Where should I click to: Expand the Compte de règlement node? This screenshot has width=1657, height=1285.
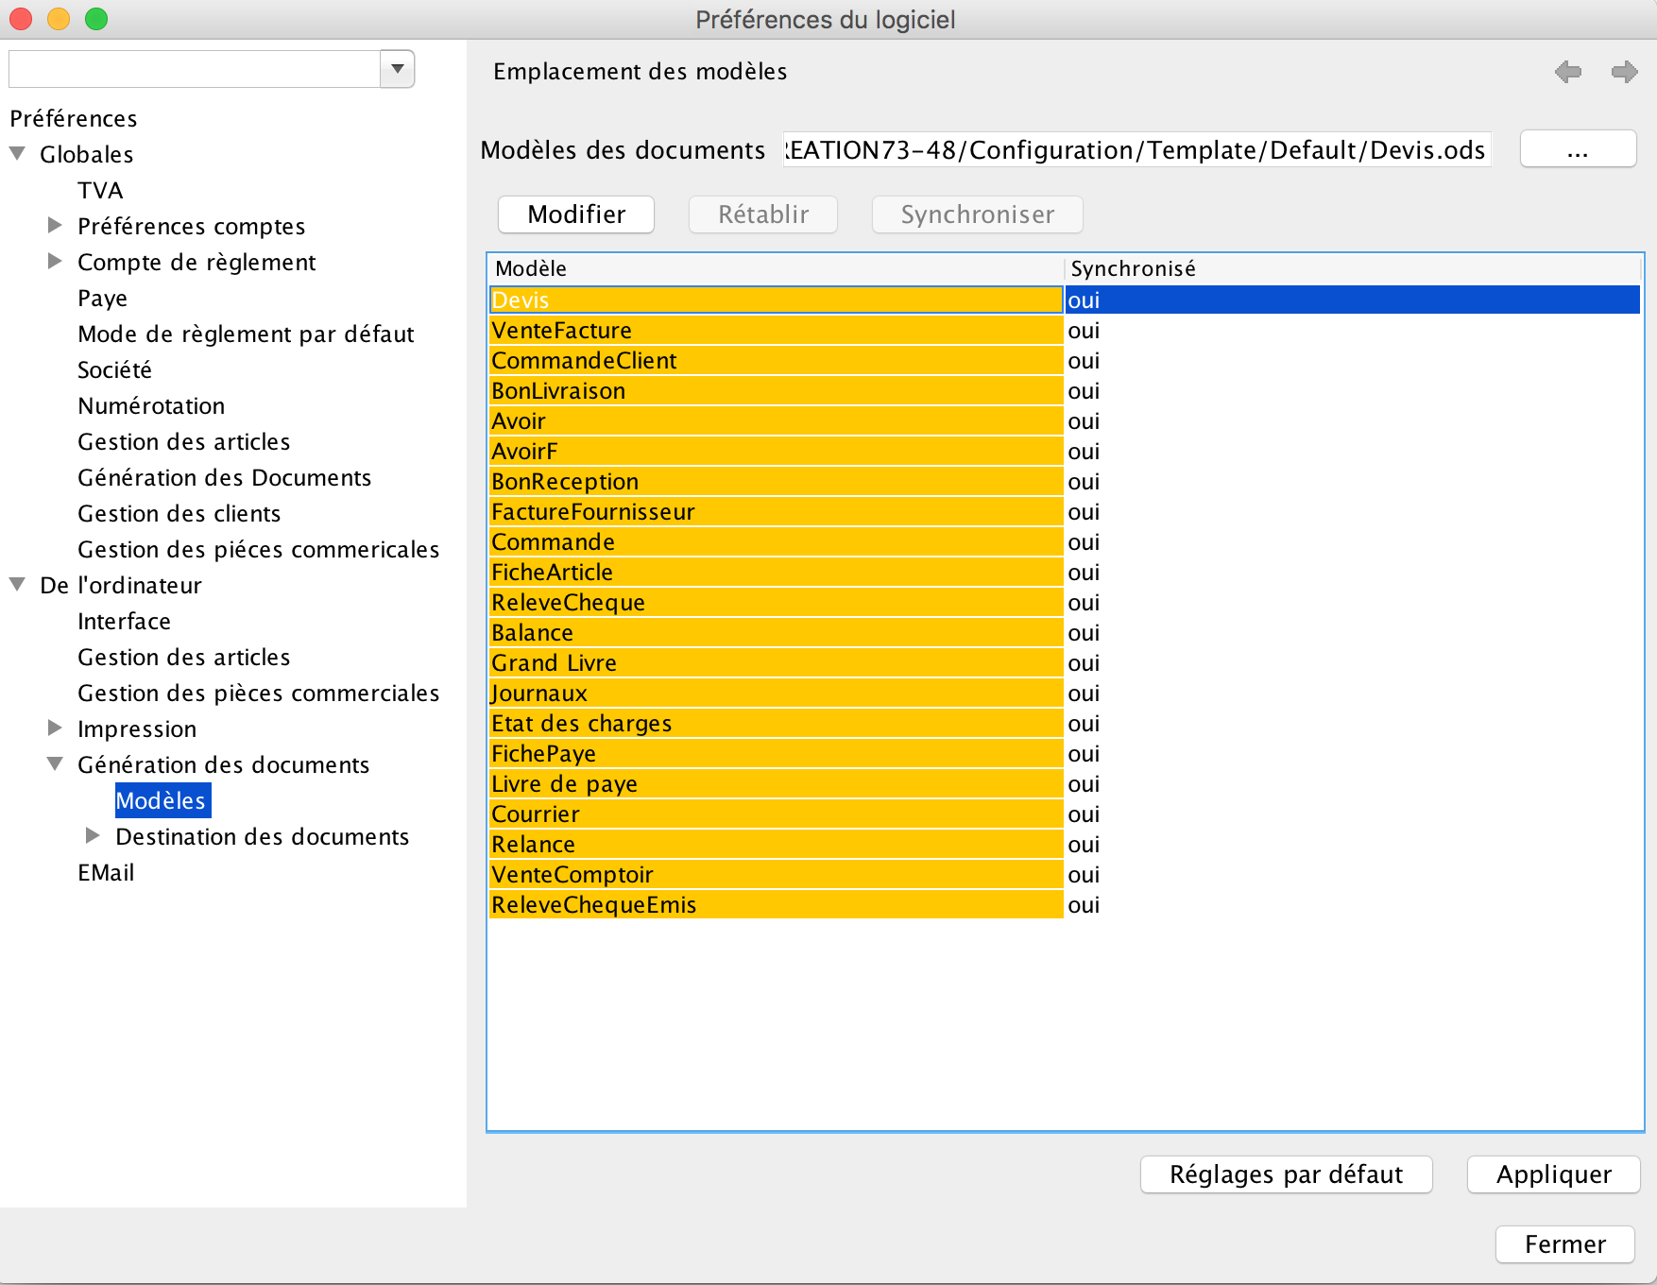pyautogui.click(x=55, y=262)
